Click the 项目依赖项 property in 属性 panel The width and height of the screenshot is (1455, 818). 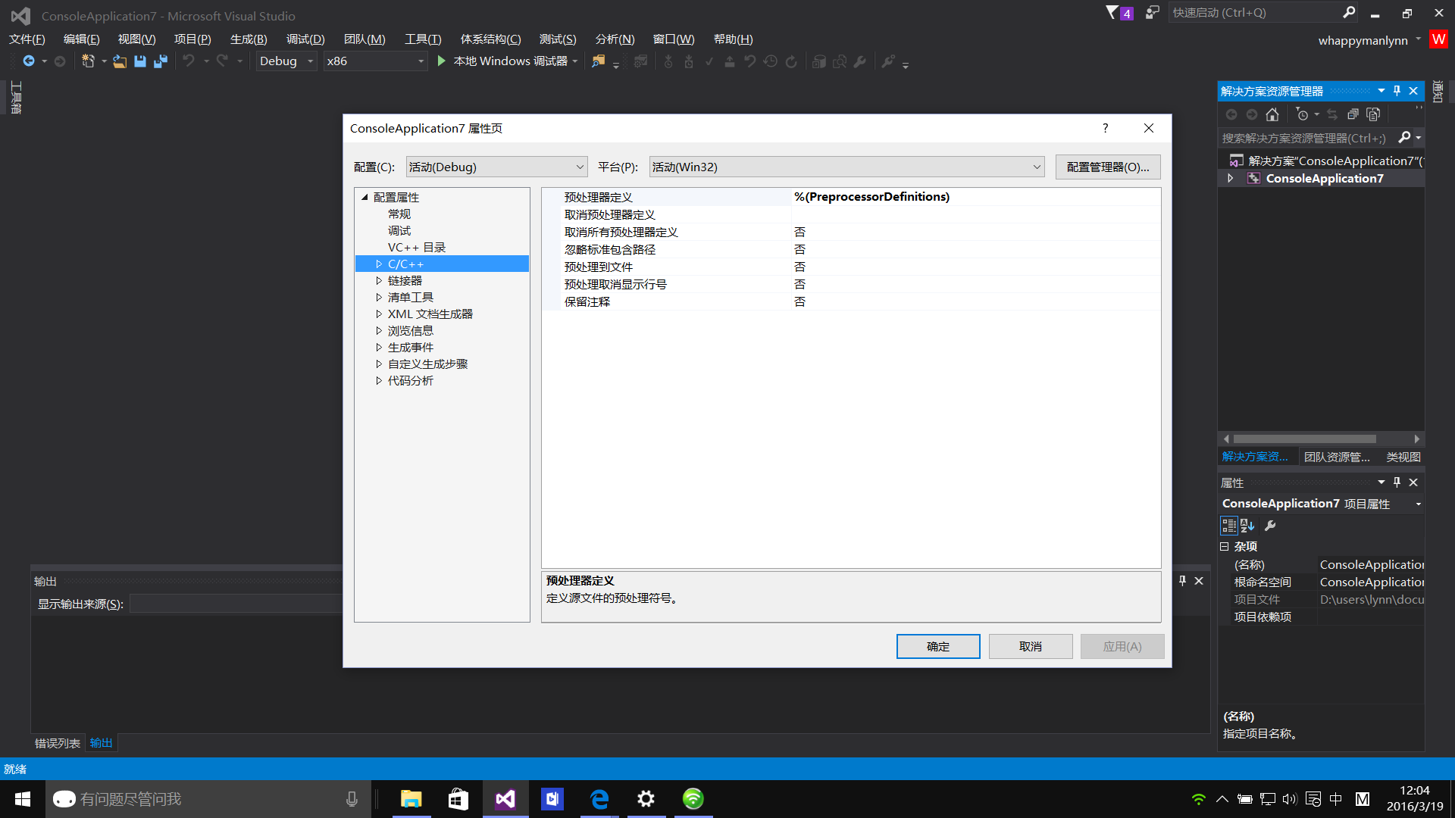(1322, 617)
